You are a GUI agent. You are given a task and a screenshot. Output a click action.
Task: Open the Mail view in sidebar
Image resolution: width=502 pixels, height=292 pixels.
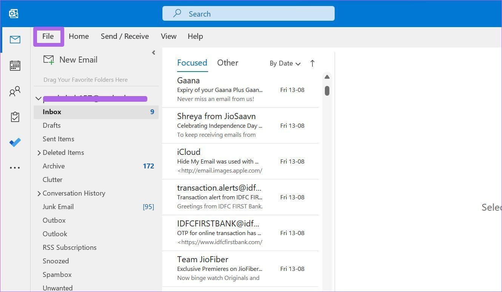15,40
